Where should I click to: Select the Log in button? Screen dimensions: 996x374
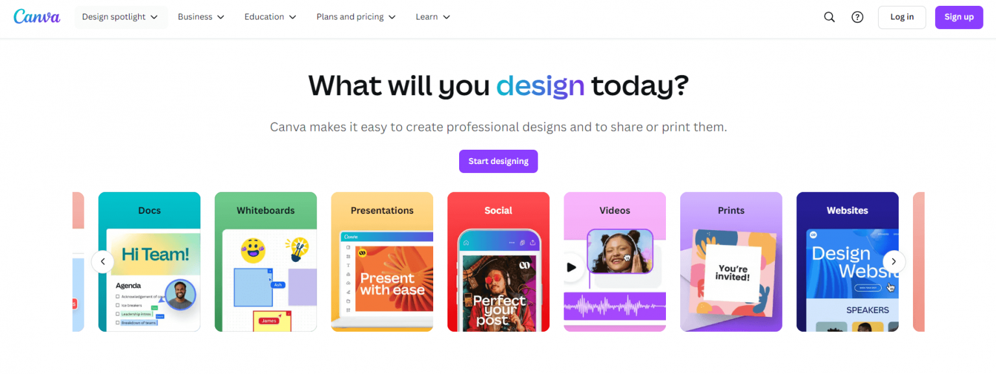point(902,17)
